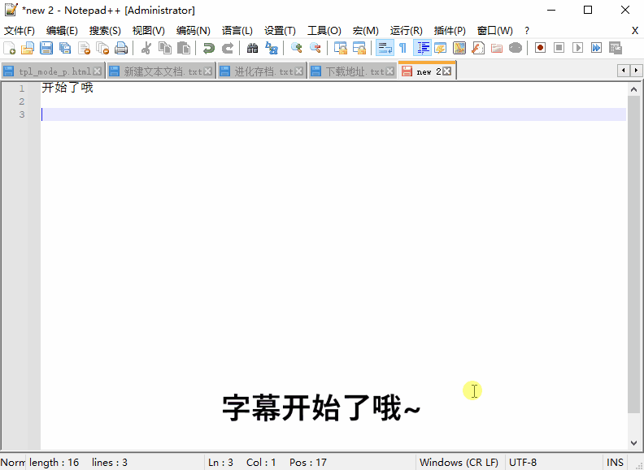Click the Print toolbar icon
The width and height of the screenshot is (644, 470).
(121, 48)
